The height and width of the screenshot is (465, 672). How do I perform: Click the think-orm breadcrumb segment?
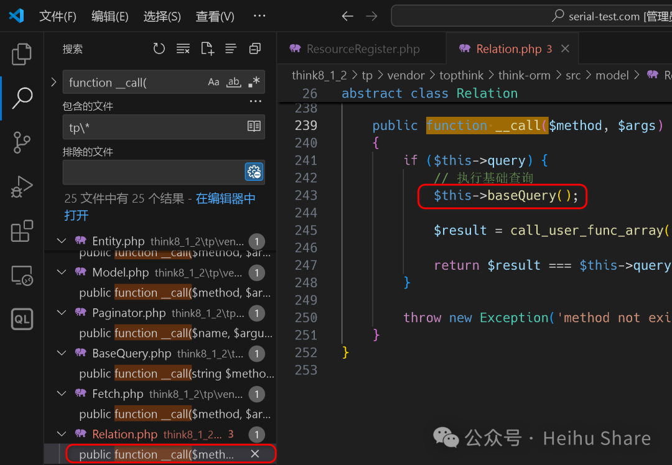point(524,75)
